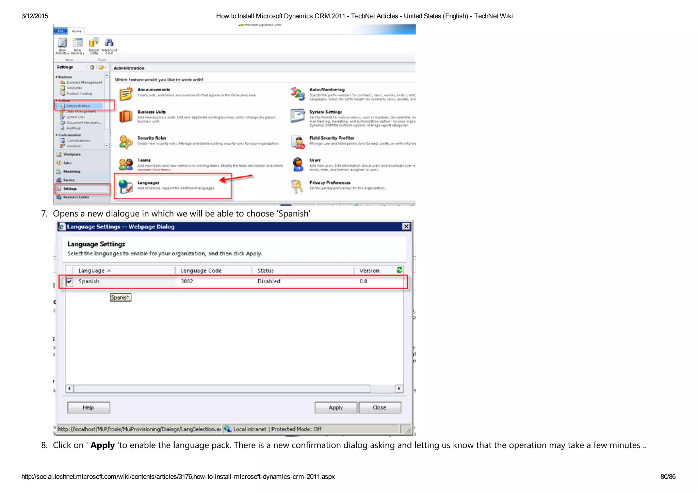
Task: Click the System Settings link title
Action: (x=325, y=112)
